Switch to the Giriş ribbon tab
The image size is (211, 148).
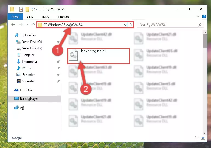tap(30, 17)
